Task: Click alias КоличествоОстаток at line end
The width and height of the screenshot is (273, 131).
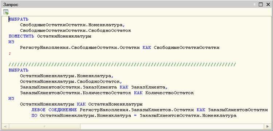Action: [169, 93]
